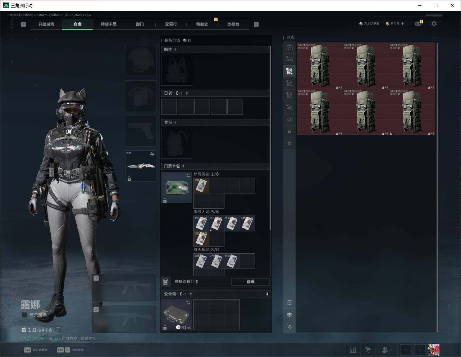This screenshot has height=357, width=461.
Task: Click the help icon next to 安全箱
Action: click(191, 294)
